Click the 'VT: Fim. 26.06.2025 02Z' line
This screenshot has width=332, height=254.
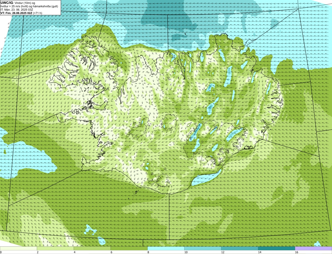(x=22, y=13)
